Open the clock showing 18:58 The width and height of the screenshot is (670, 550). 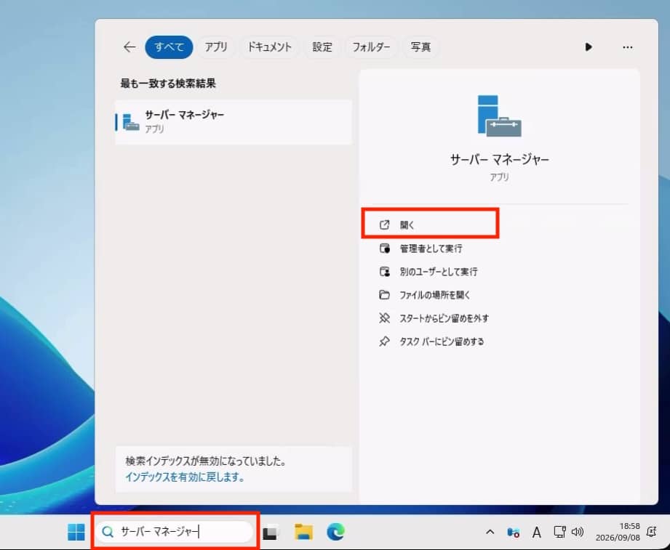pos(618,532)
